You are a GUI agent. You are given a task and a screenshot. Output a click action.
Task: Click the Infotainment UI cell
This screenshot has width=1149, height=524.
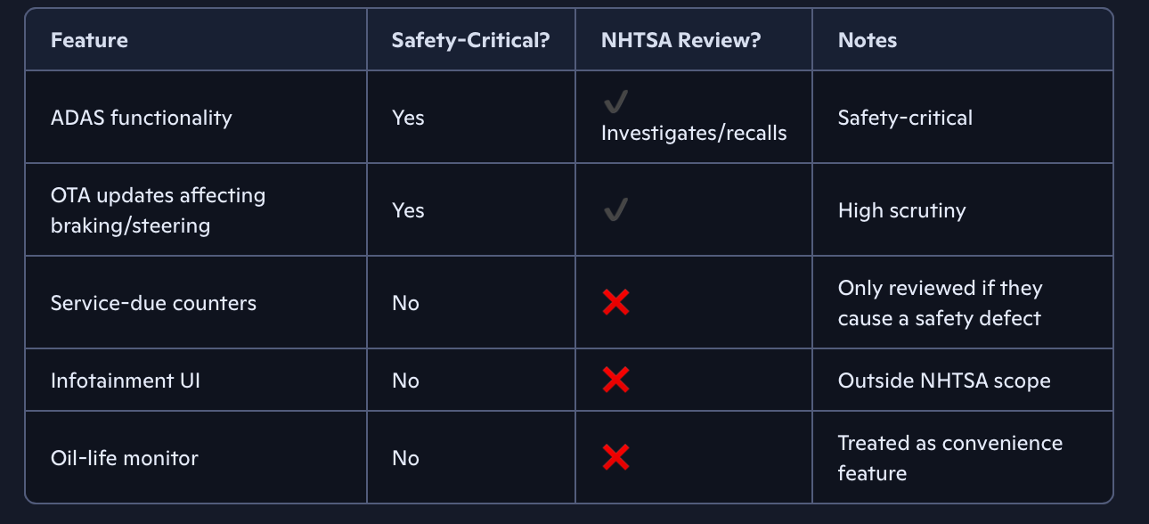coord(126,381)
